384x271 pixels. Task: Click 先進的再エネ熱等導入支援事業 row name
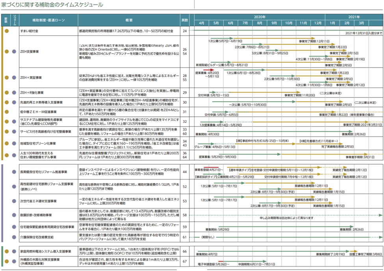pyautogui.click(x=41, y=102)
